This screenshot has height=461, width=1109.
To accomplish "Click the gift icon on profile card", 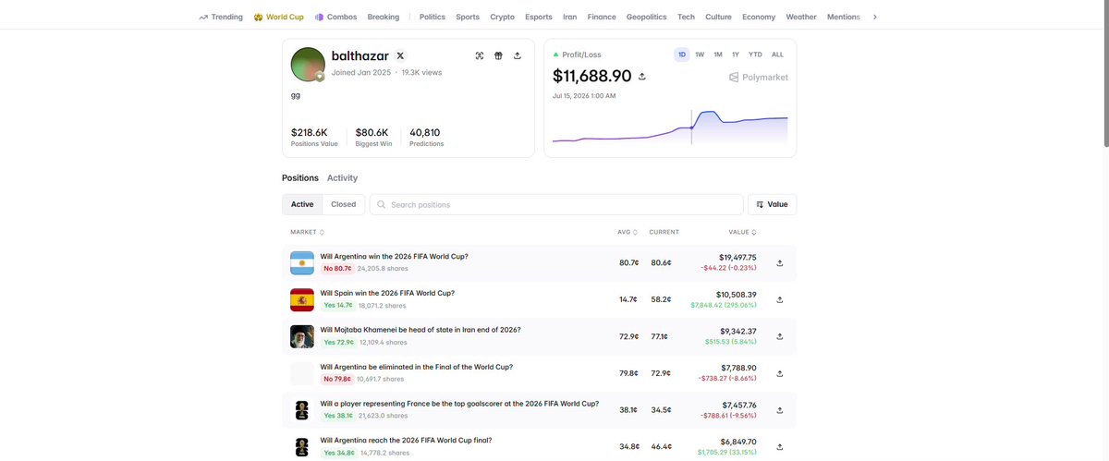I will [x=498, y=55].
